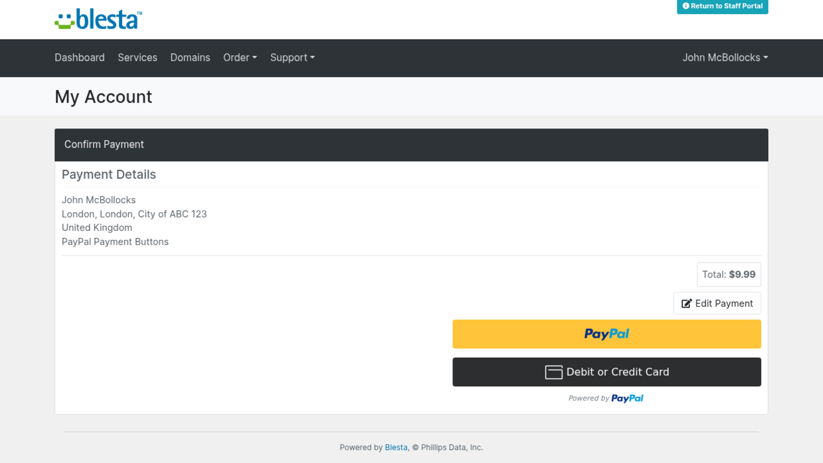Click the Confirm Payment panel header
Image resolution: width=823 pixels, height=463 pixels.
pos(411,145)
